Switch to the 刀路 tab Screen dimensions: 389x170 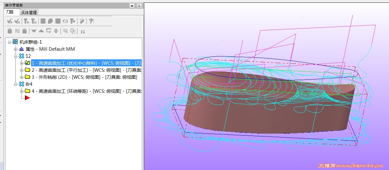[10, 12]
